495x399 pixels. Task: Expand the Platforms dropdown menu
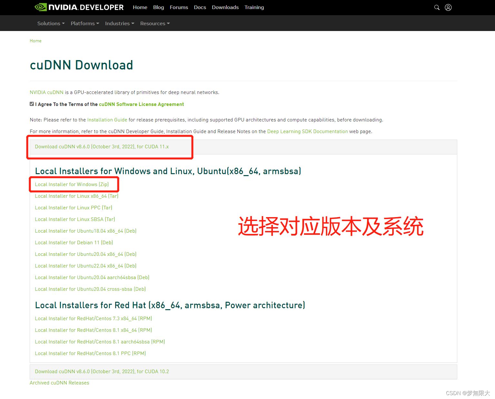(85, 23)
